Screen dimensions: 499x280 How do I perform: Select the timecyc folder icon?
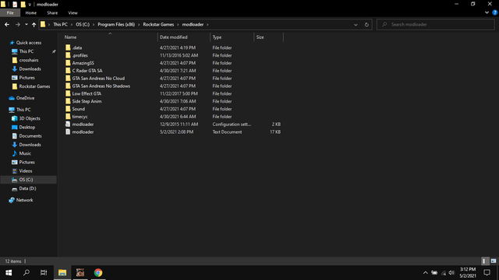[68, 117]
